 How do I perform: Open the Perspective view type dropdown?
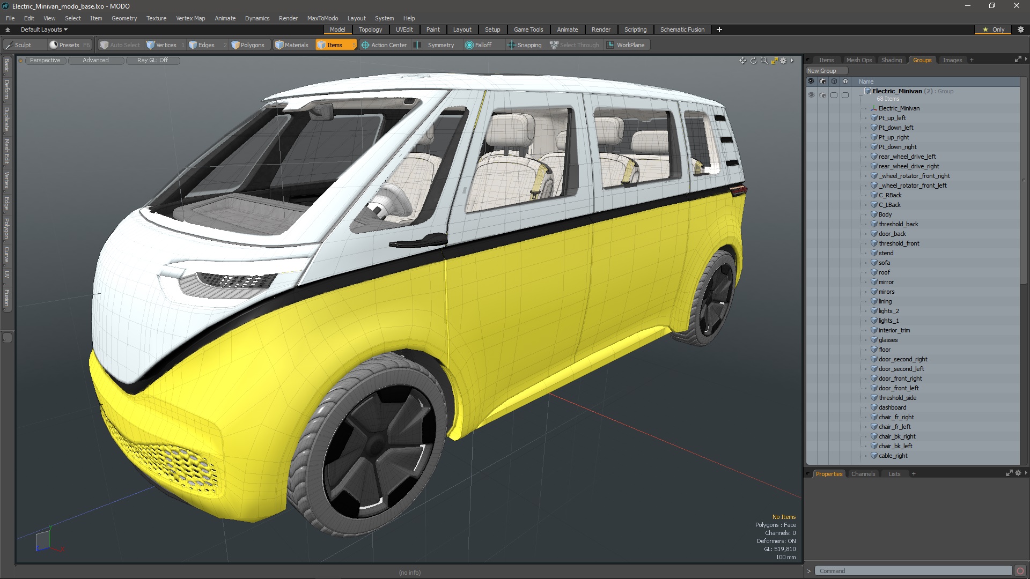pos(45,61)
